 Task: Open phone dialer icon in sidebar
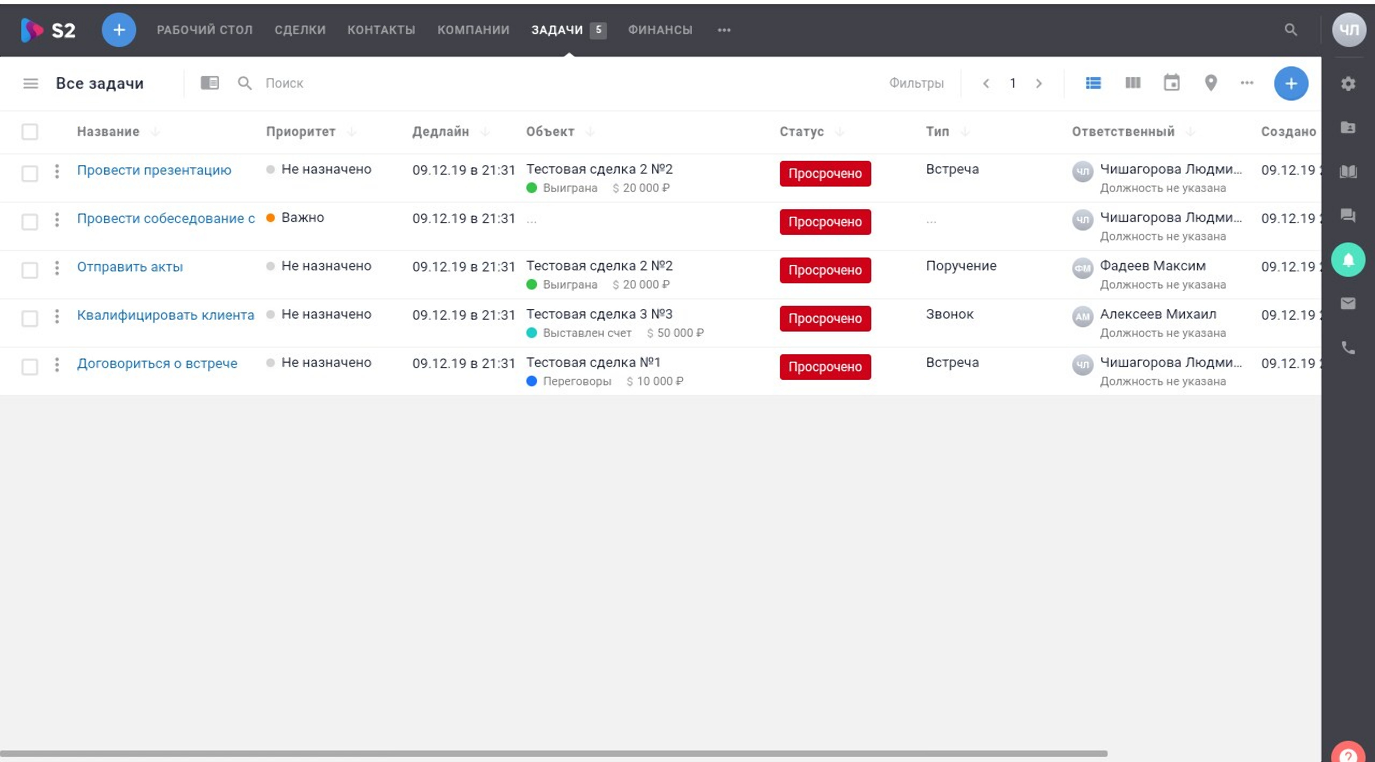click(x=1348, y=348)
